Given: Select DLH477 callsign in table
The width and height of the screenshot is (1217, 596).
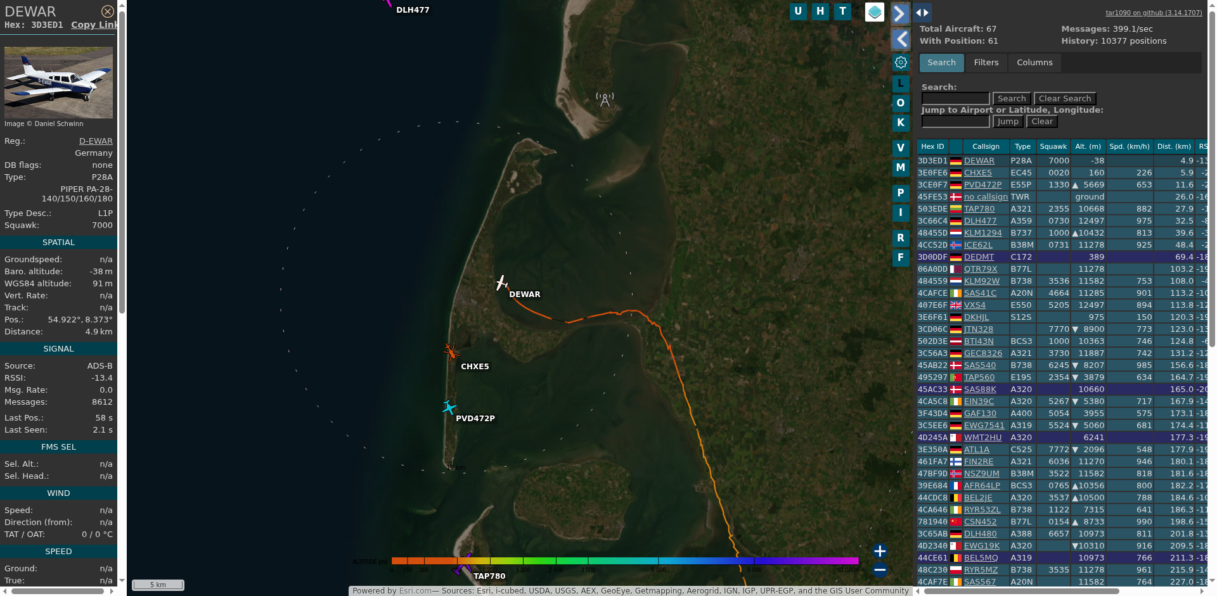Looking at the screenshot, I should pos(980,221).
